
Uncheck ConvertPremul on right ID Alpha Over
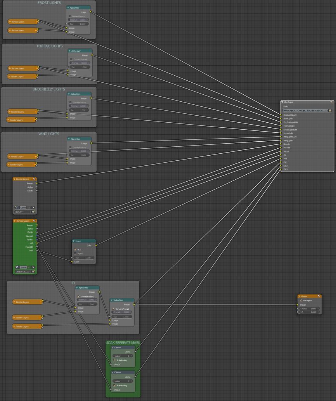tap(113, 309)
